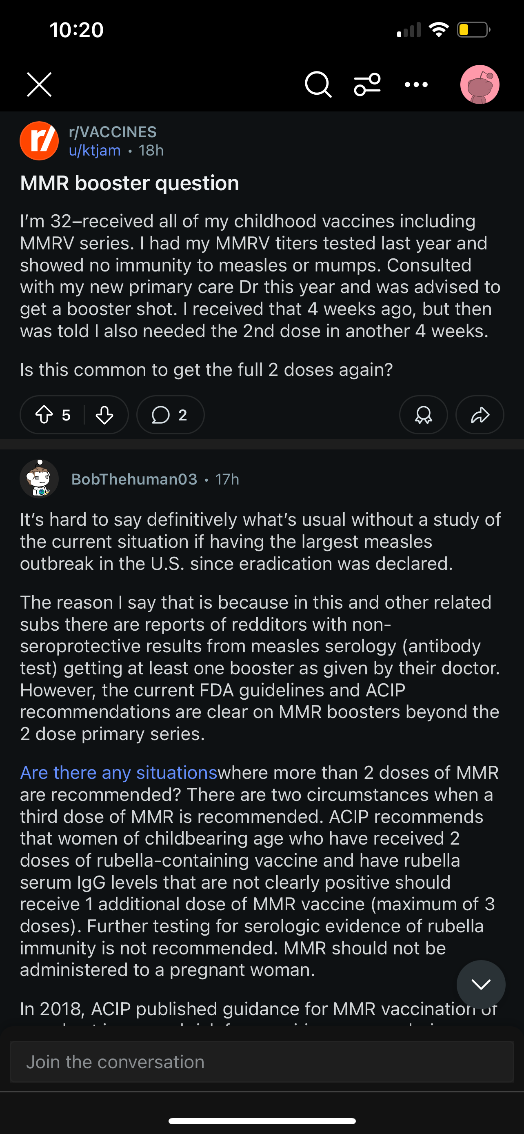524x1134 pixels.
Task: Follow the 'Are there any situations' link
Action: 119,773
